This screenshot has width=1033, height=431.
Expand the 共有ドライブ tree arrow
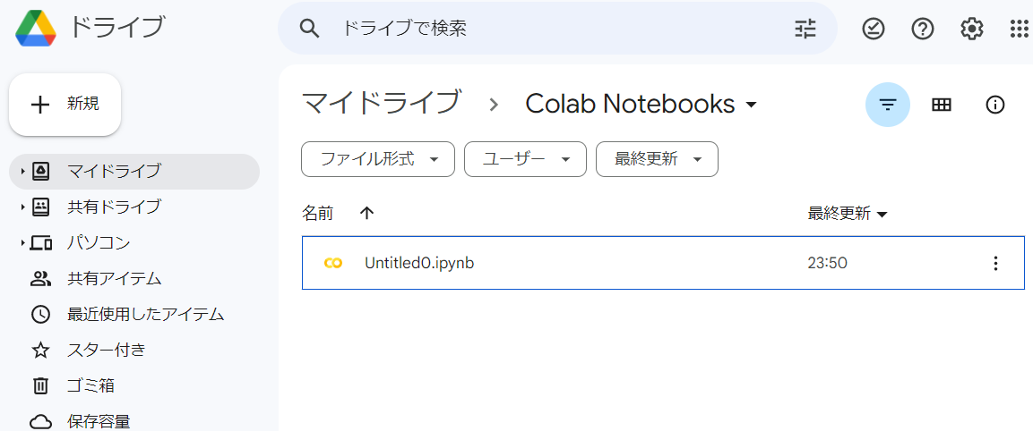[x=22, y=207]
